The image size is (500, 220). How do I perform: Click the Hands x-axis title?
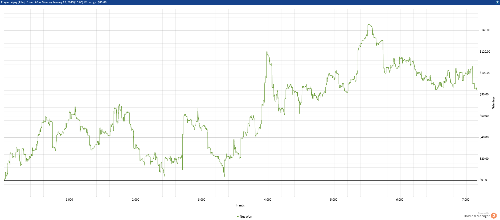click(240, 205)
